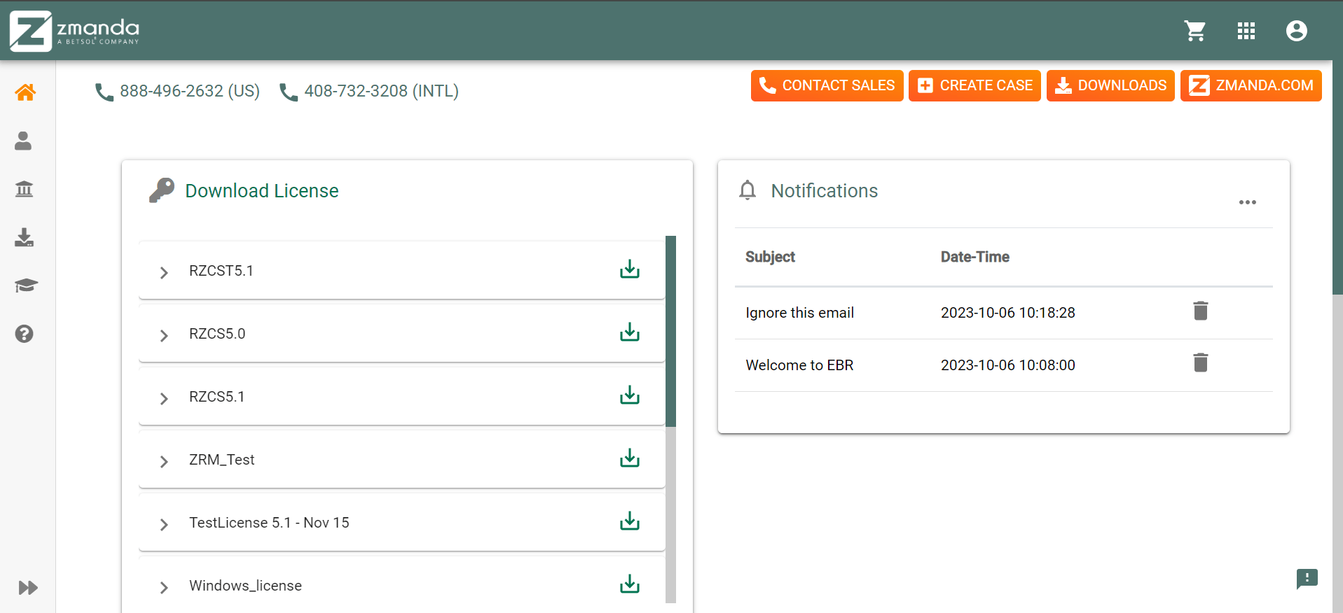Download the Windows_license license
Image resolution: width=1343 pixels, height=613 pixels.
(x=630, y=584)
